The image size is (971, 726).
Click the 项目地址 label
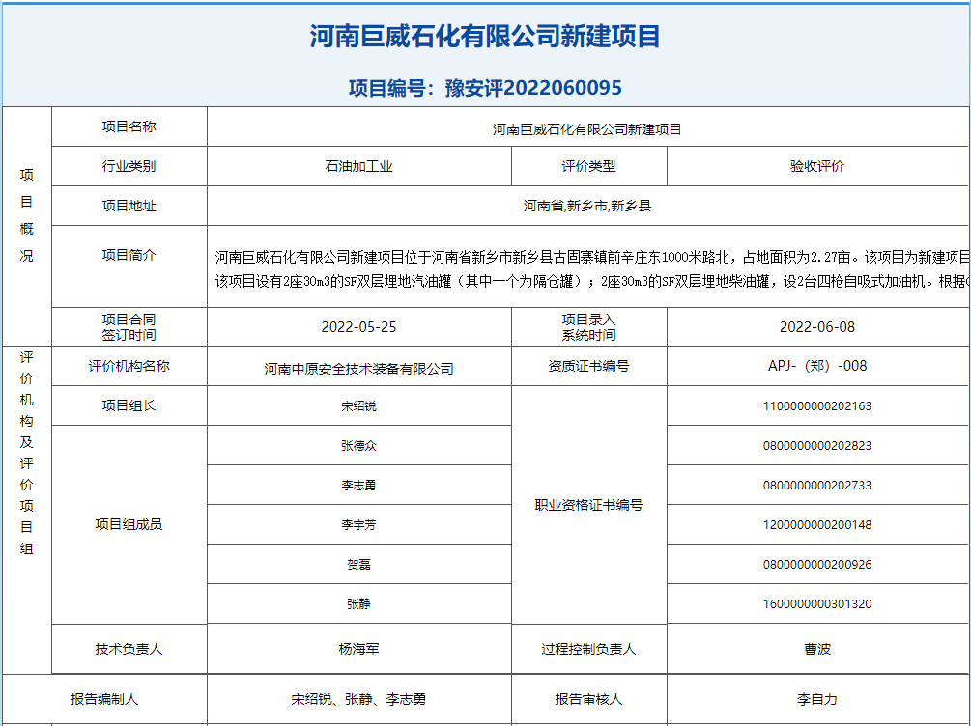coord(129,206)
